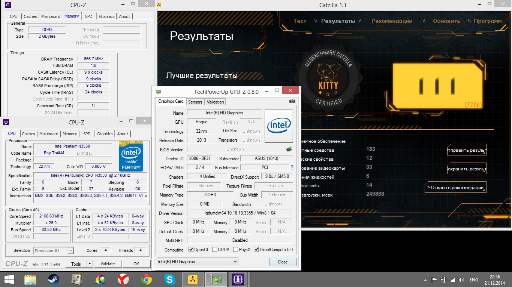This screenshot has height=287, width=512.
Task: Click Сохранить результат button in Catzilla
Action: [467, 169]
